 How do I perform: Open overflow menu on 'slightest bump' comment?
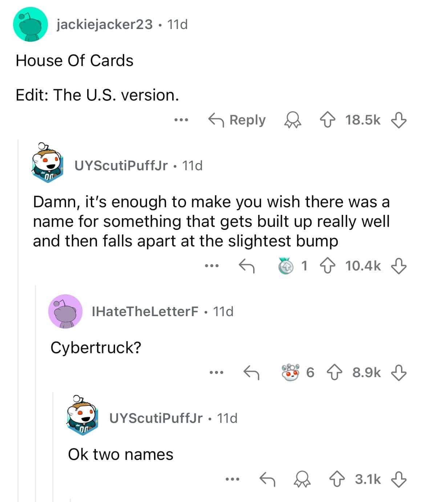click(x=212, y=266)
